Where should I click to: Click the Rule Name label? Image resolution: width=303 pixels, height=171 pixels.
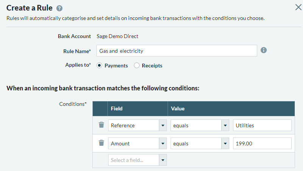pyautogui.click(x=77, y=51)
